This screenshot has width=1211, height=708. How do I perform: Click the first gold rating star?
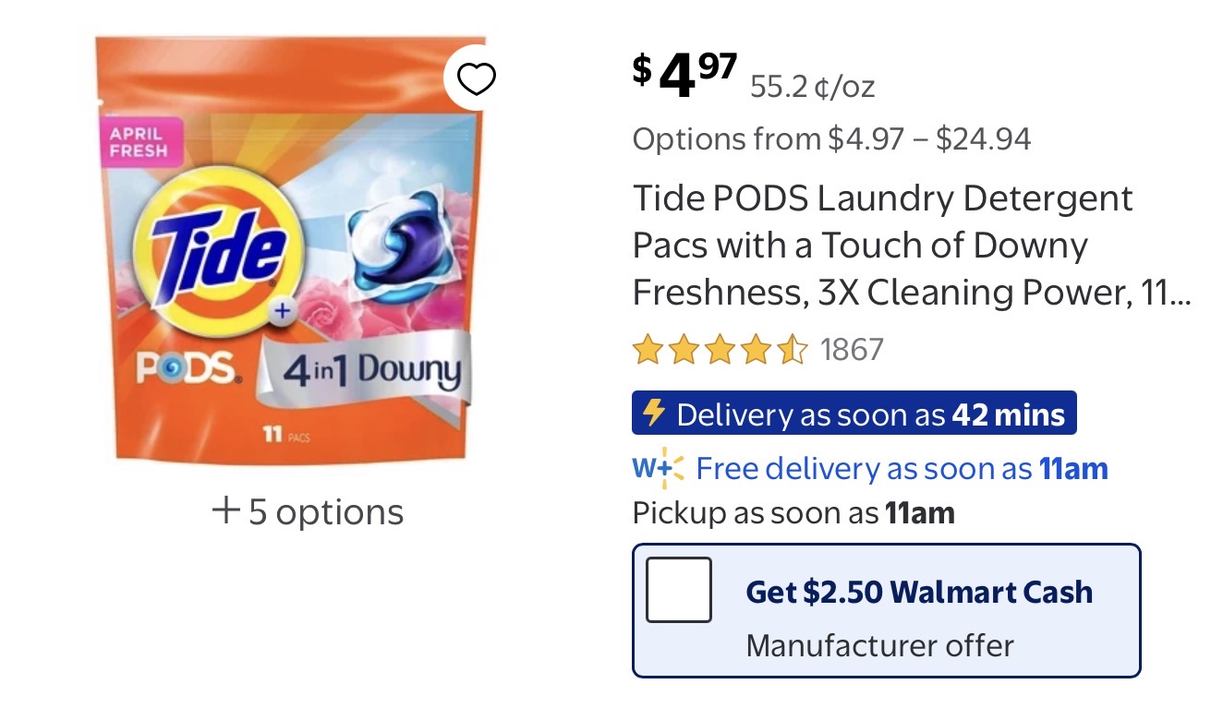point(648,351)
